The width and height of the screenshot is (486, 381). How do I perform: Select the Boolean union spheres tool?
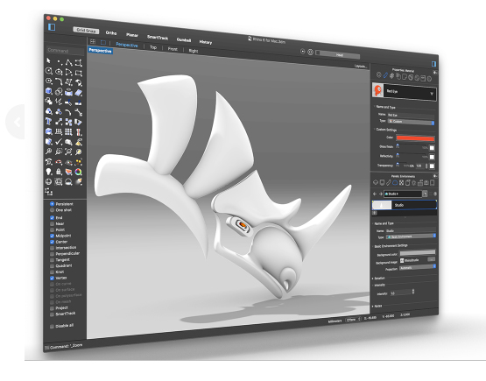pyautogui.click(x=59, y=92)
